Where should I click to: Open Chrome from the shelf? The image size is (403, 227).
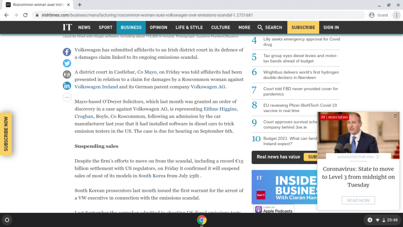pos(202,220)
